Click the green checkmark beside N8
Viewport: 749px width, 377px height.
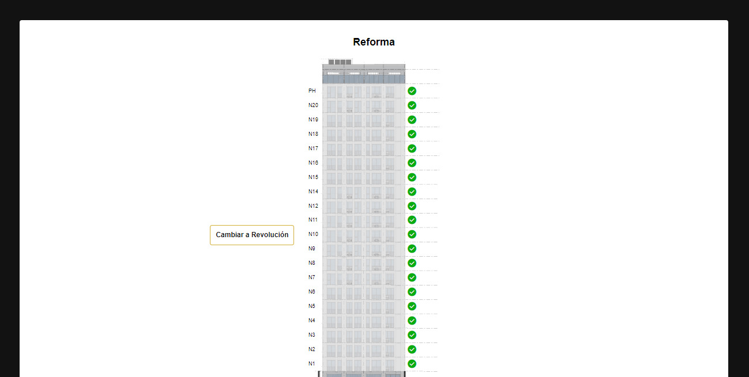coord(412,263)
